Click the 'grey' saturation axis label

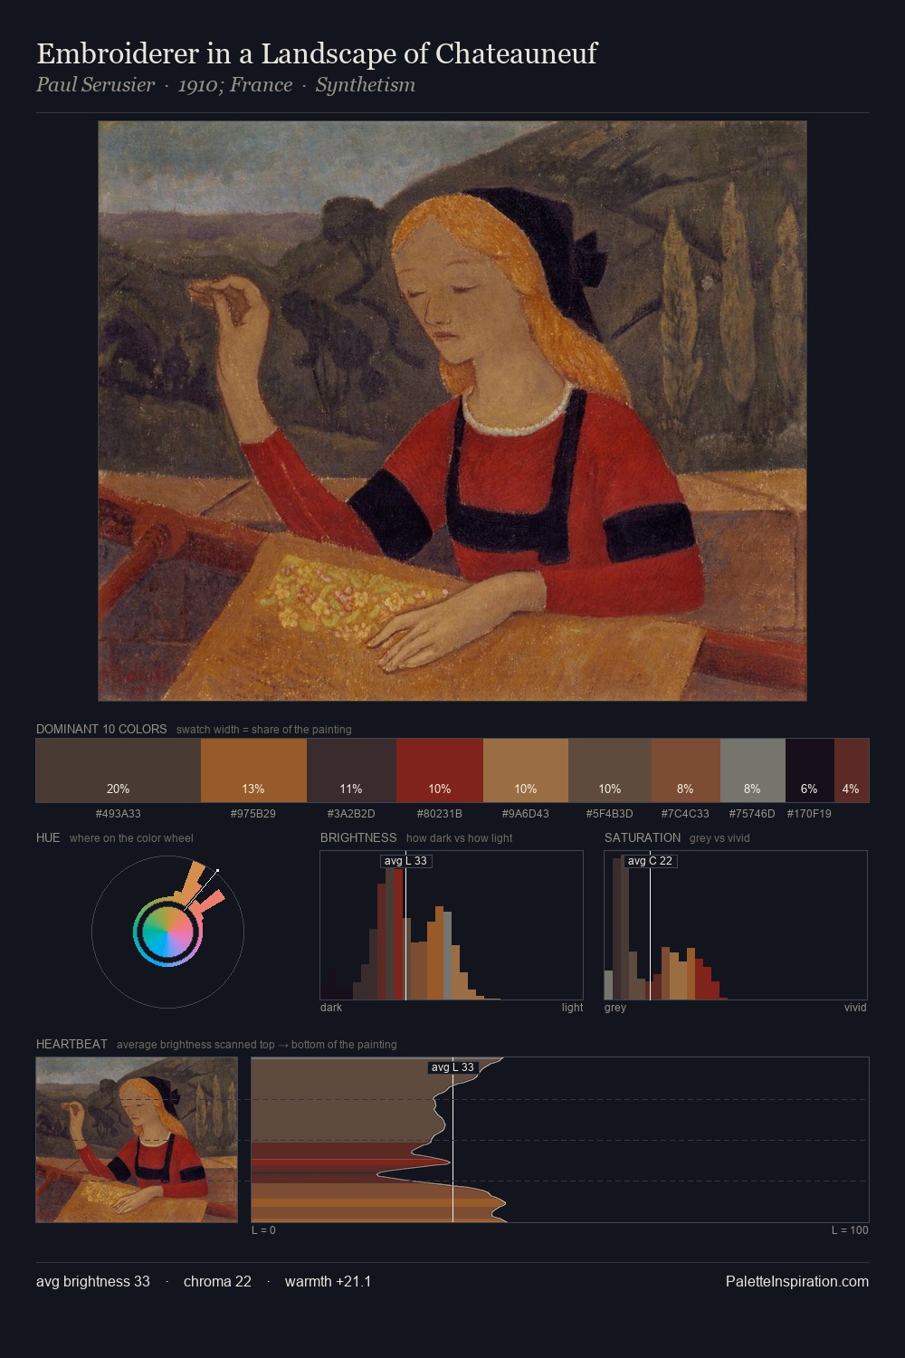click(615, 1008)
